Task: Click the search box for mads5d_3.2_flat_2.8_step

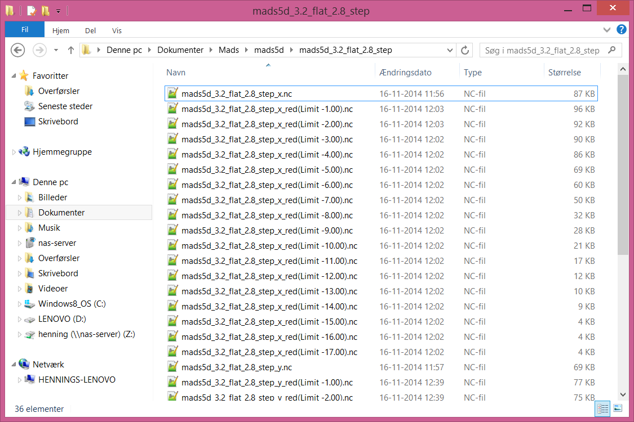Action: click(x=542, y=50)
